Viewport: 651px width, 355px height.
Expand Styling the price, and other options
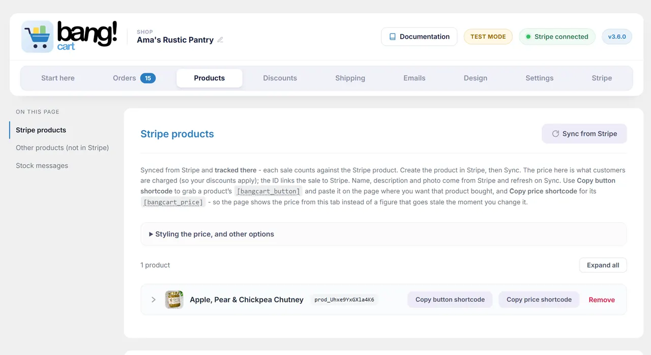pyautogui.click(x=383, y=234)
